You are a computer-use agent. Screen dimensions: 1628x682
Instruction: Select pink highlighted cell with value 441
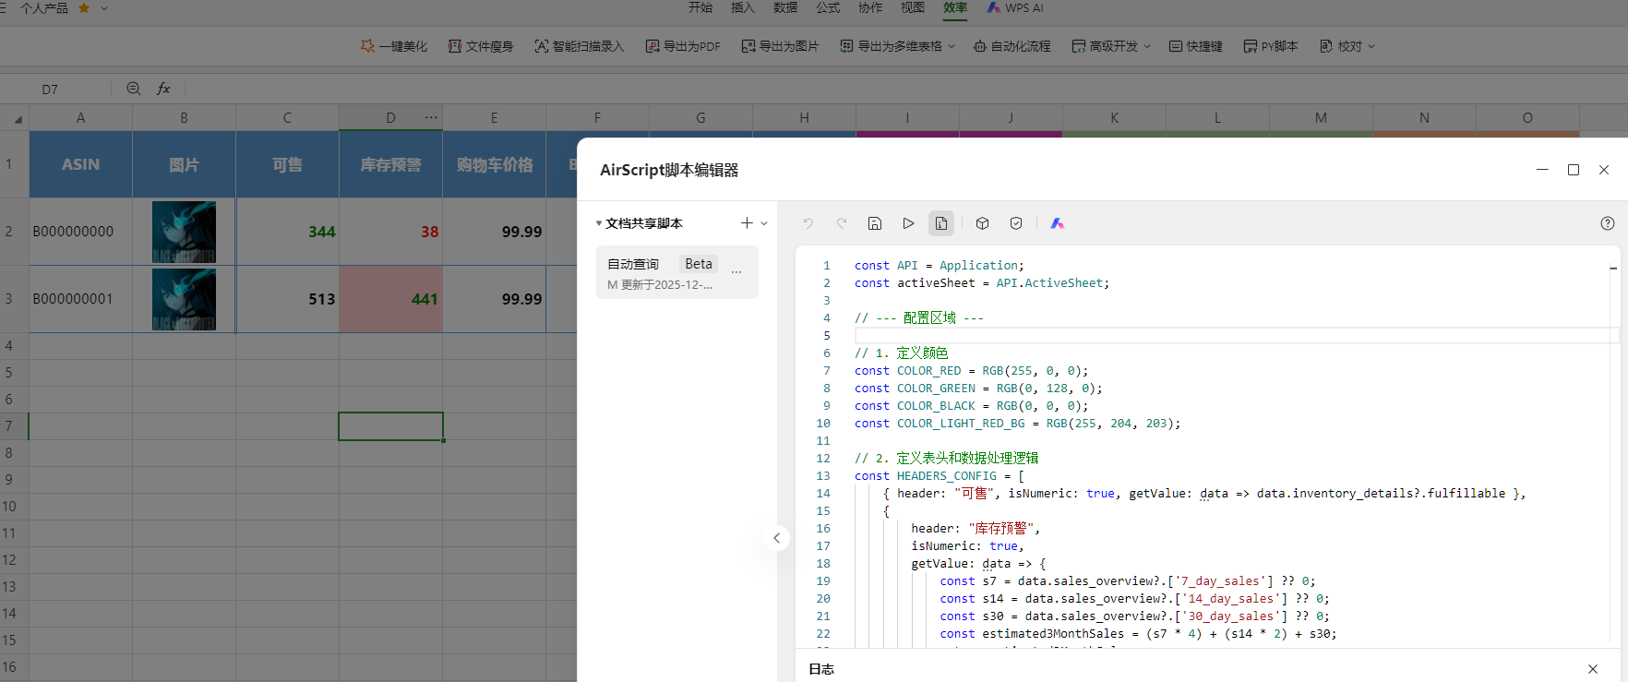391,299
